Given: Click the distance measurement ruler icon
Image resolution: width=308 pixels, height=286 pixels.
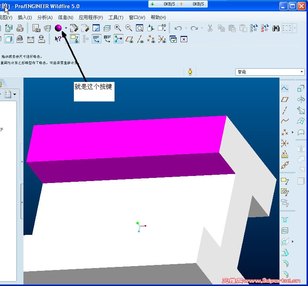Looking at the screenshot, I should click(x=30, y=39).
